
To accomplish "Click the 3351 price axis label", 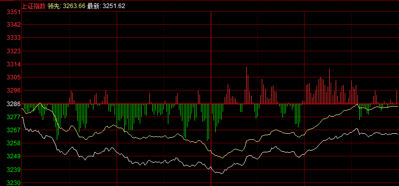I will click(x=14, y=12).
